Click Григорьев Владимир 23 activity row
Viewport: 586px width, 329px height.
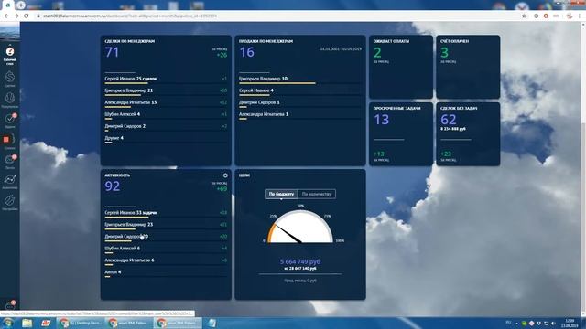166,226
